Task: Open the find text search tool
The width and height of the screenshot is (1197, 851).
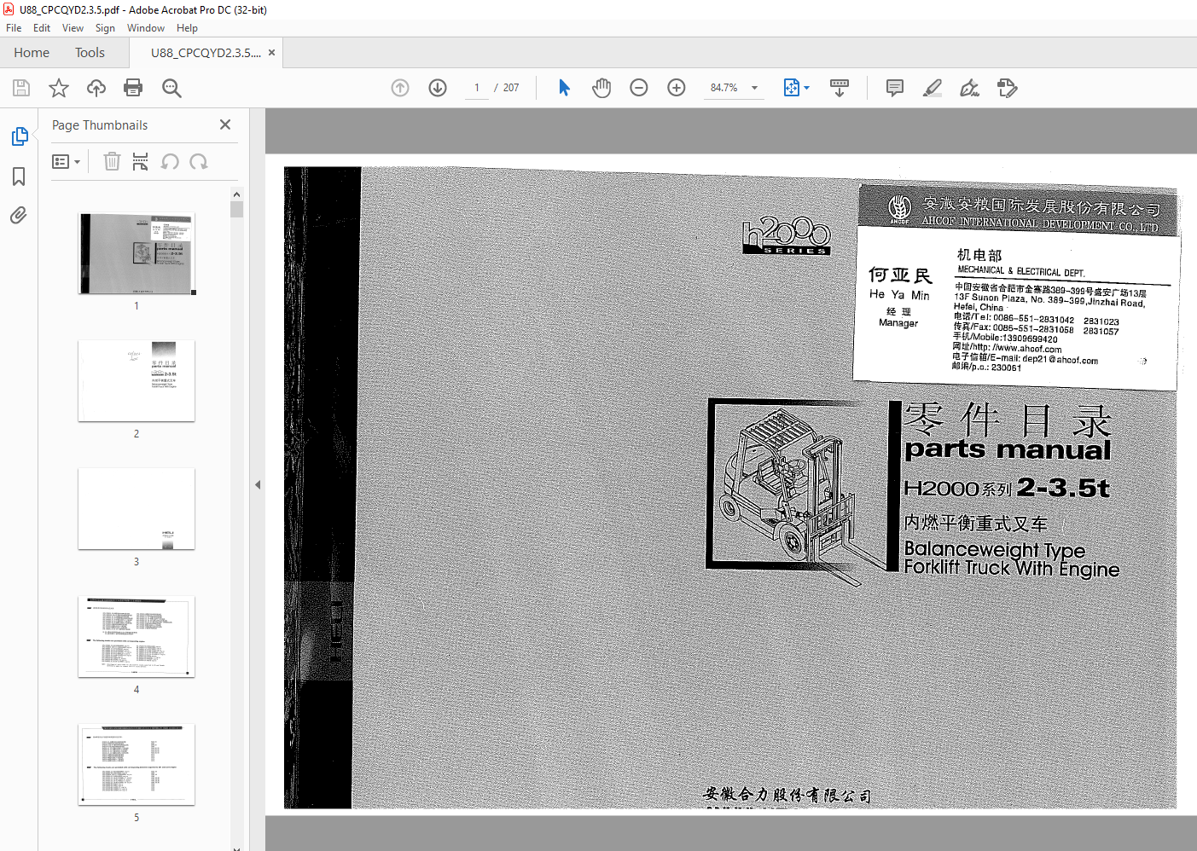Action: [x=171, y=88]
